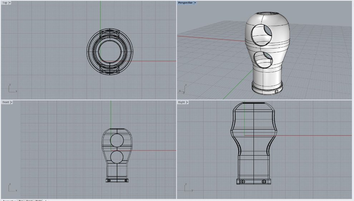The width and height of the screenshot is (354, 201).
Task: Click the add-viewport tab icon at bottom
Action: 45,200
